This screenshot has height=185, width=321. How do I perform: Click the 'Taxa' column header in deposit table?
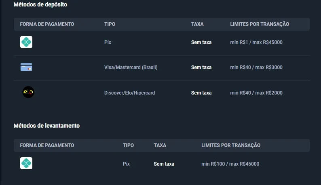197,24
